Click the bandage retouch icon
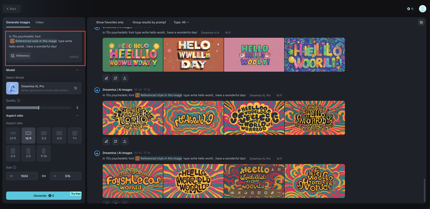 272,193
